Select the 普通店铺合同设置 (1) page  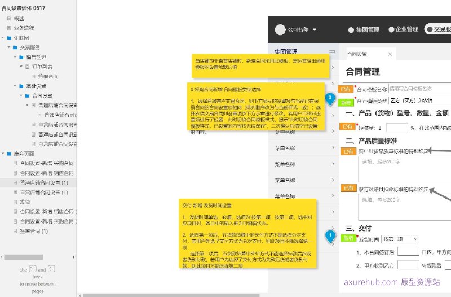coord(44,182)
